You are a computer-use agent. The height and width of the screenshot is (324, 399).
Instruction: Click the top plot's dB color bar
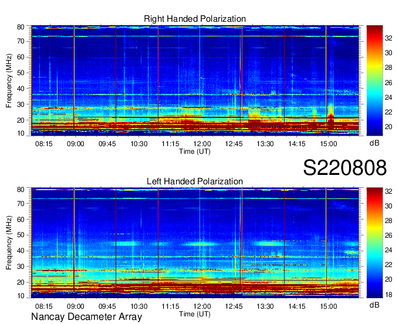pos(374,80)
